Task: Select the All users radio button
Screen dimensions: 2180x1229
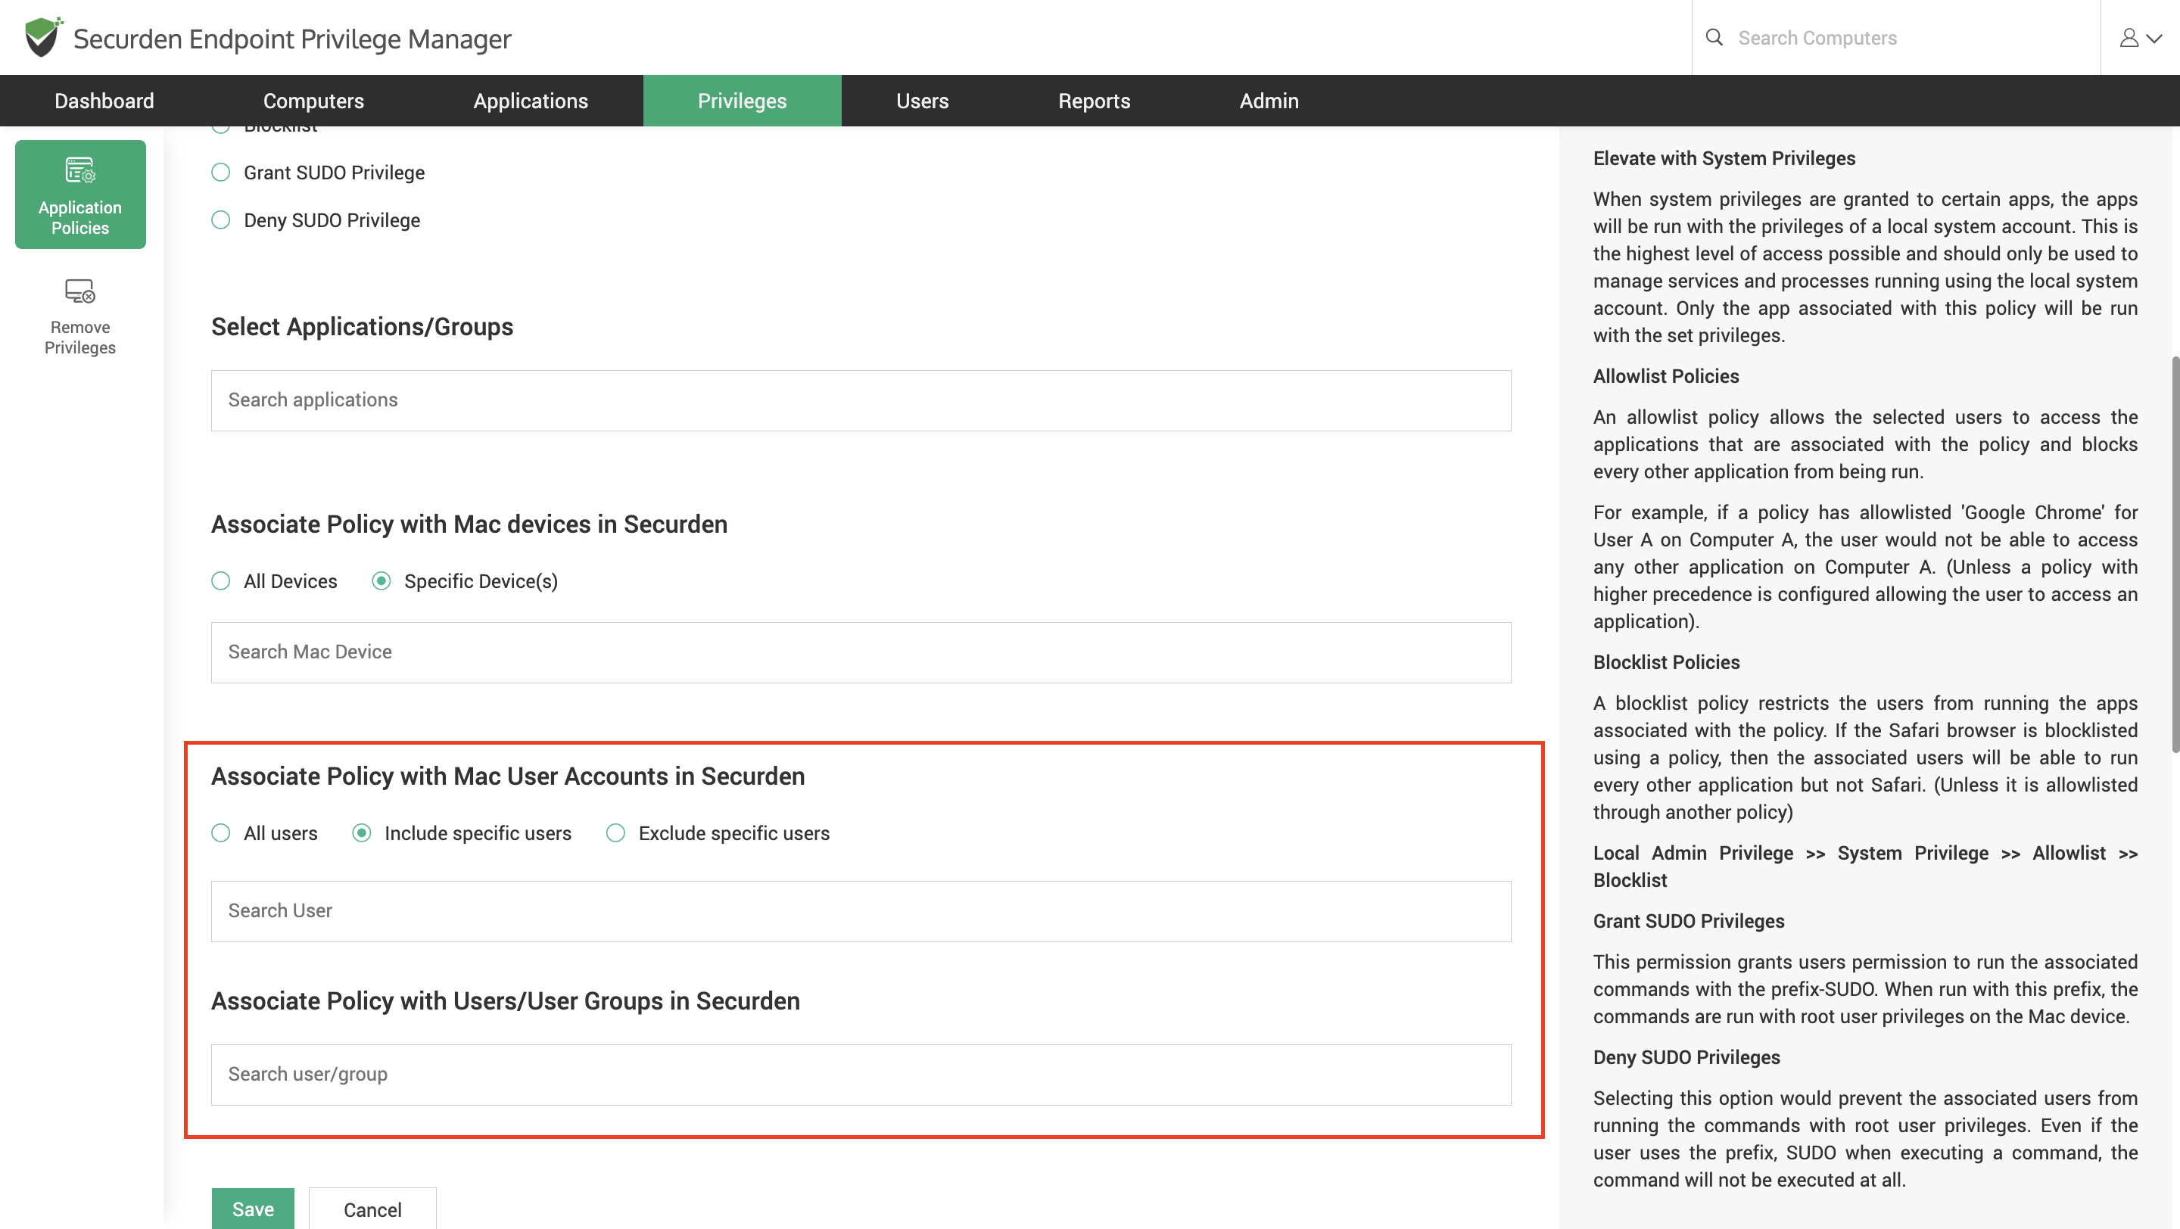Action: point(221,833)
